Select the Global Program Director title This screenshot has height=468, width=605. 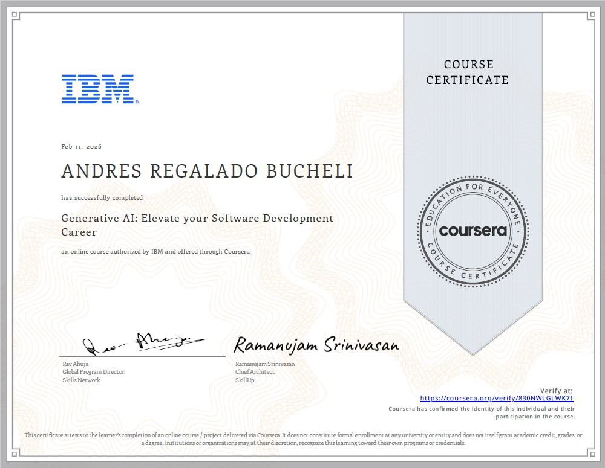point(94,372)
